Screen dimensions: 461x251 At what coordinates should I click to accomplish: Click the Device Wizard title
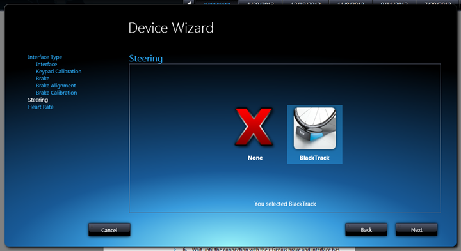[171, 28]
